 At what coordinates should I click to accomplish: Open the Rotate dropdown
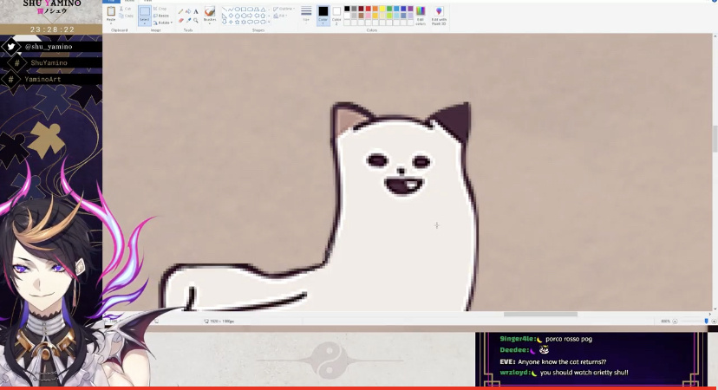pyautogui.click(x=162, y=23)
